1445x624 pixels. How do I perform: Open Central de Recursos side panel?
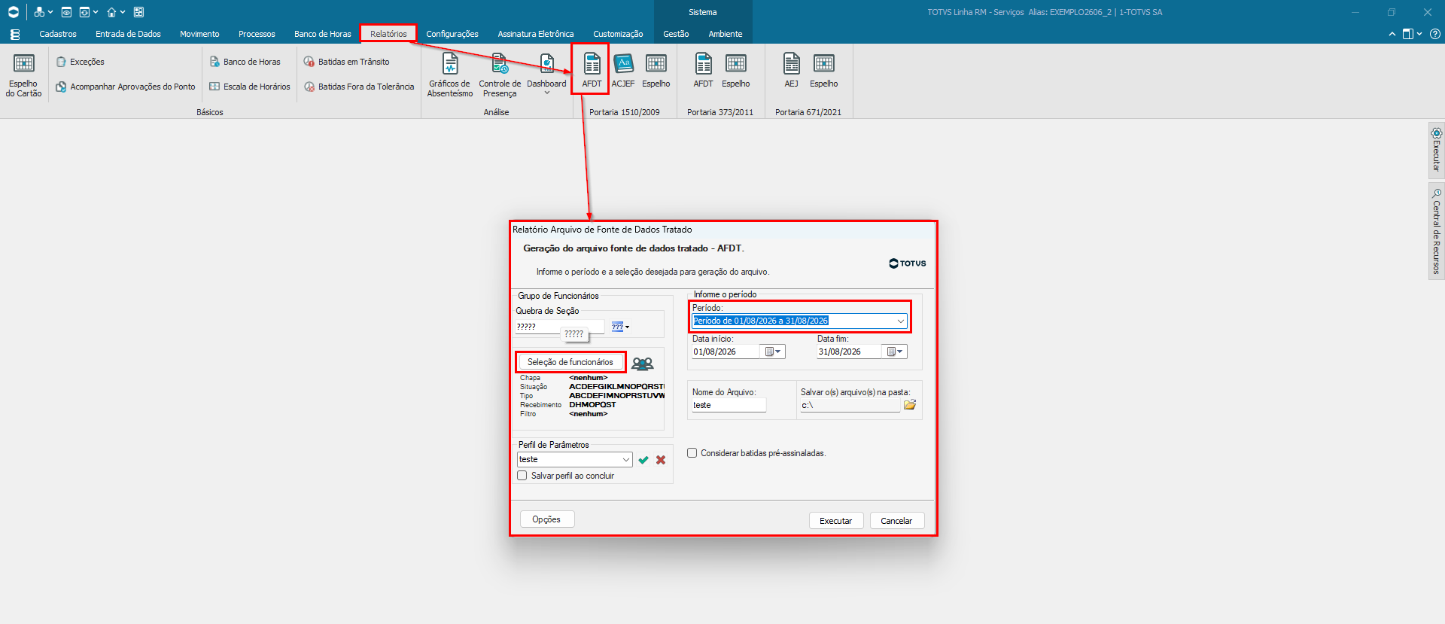[x=1436, y=231]
